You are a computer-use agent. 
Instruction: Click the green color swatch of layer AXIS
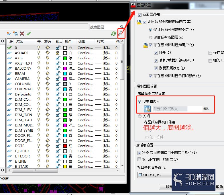click(65, 58)
